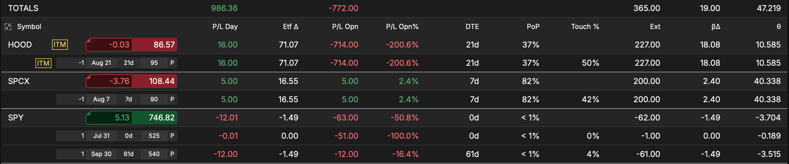
Task: Collapse the SPCX symbol group
Action: [19, 81]
